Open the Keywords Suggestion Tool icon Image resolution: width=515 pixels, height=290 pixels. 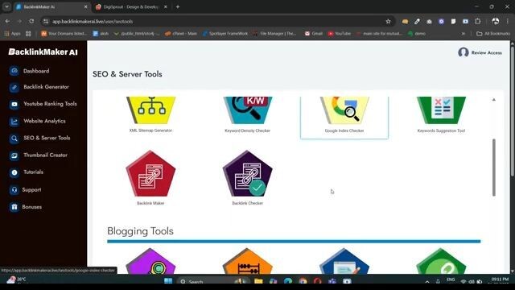[441, 110]
